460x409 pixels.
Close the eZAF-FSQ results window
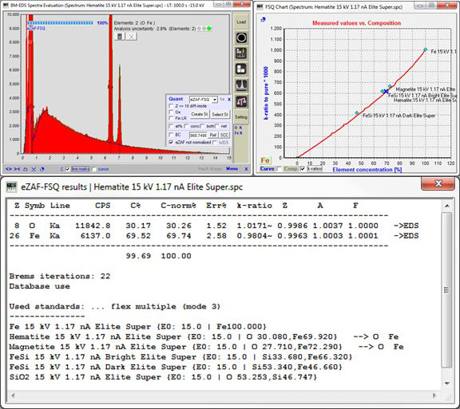(438, 183)
